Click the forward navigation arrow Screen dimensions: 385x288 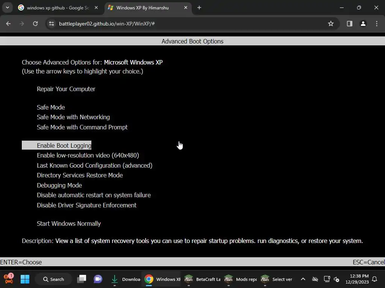(x=22, y=24)
